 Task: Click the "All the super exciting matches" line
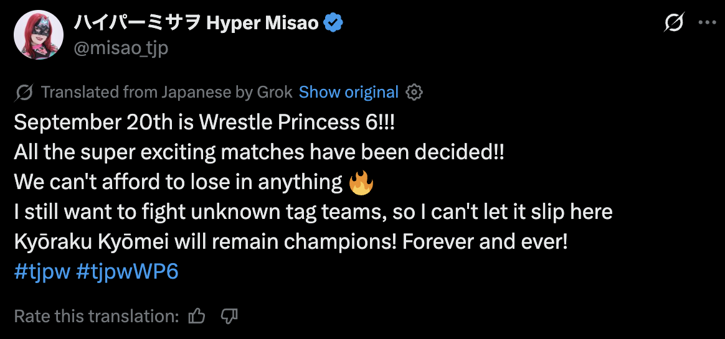click(x=258, y=152)
